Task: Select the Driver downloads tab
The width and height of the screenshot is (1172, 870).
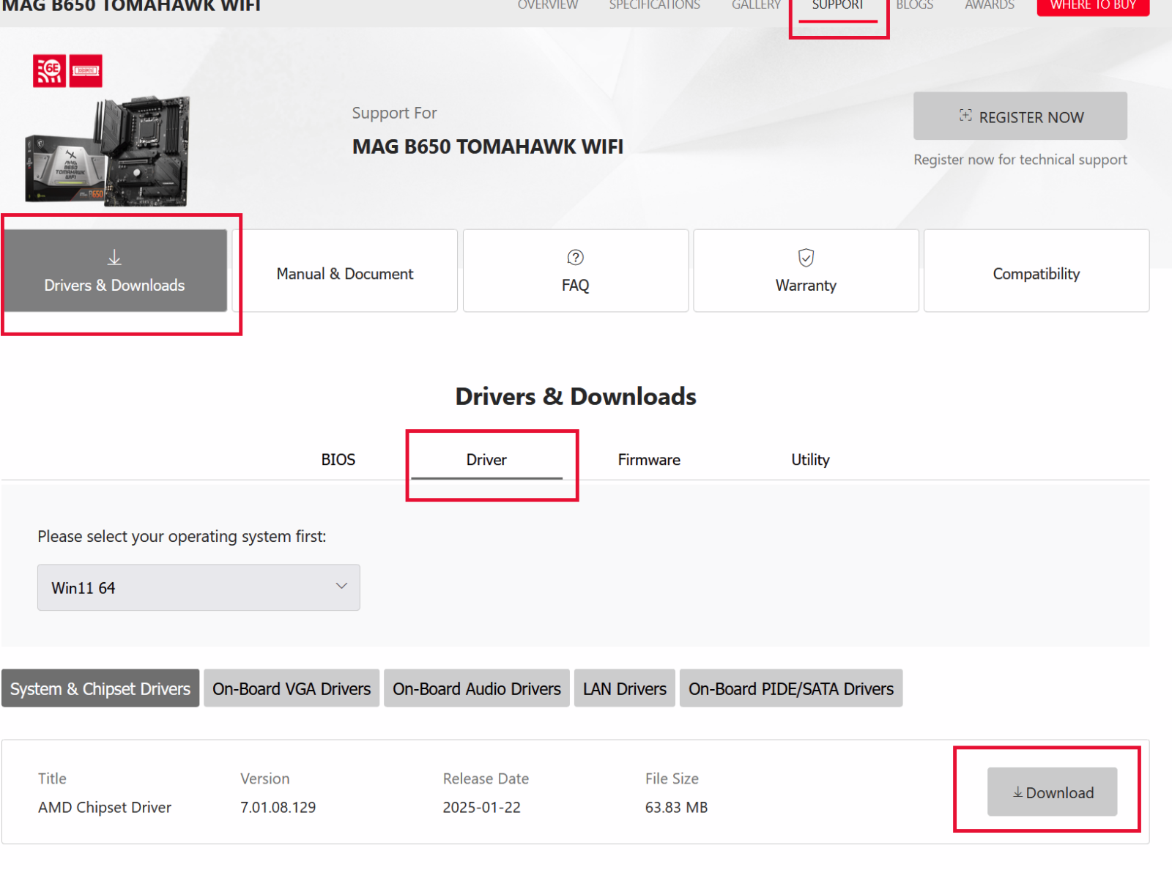Action: pos(486,460)
